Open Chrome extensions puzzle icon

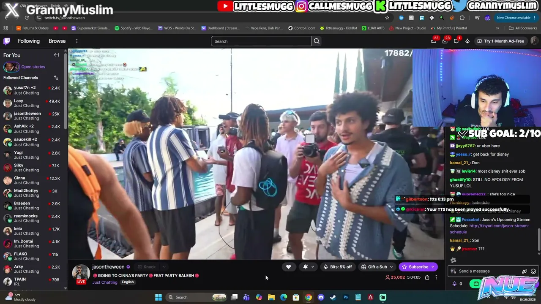462,18
